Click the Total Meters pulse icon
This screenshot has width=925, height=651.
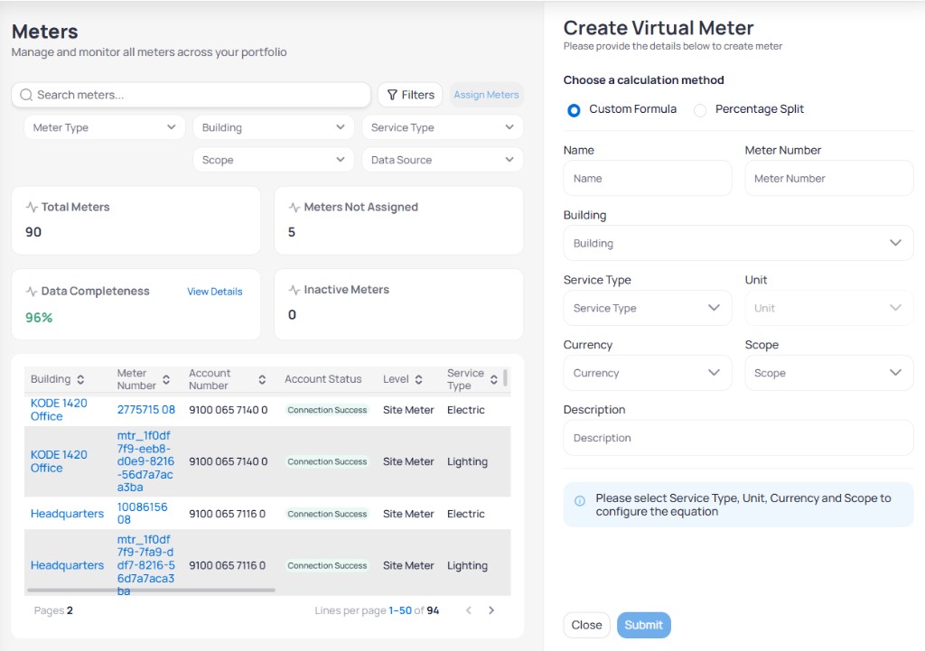point(32,207)
